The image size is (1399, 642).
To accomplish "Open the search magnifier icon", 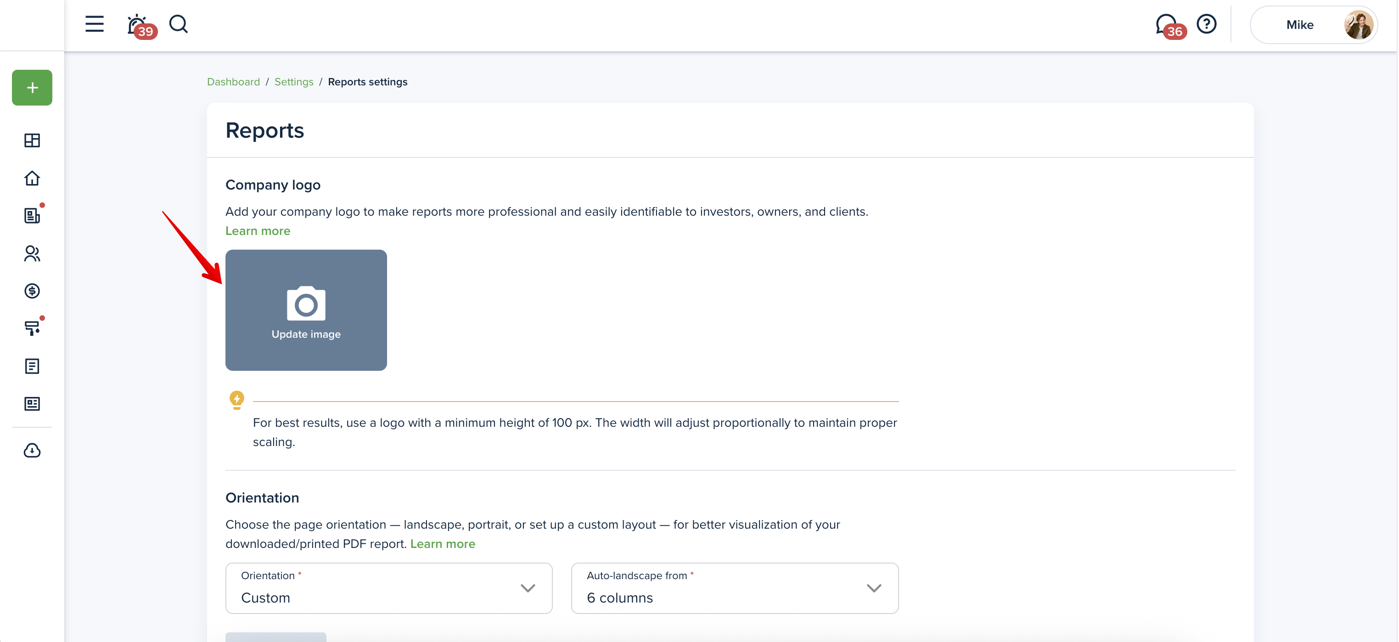I will coord(178,24).
